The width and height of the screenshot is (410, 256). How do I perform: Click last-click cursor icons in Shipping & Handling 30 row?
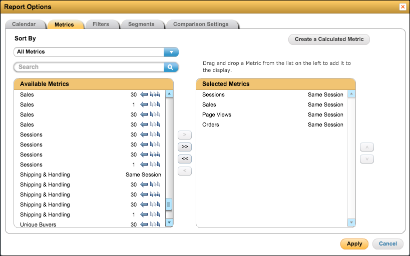[155, 204]
